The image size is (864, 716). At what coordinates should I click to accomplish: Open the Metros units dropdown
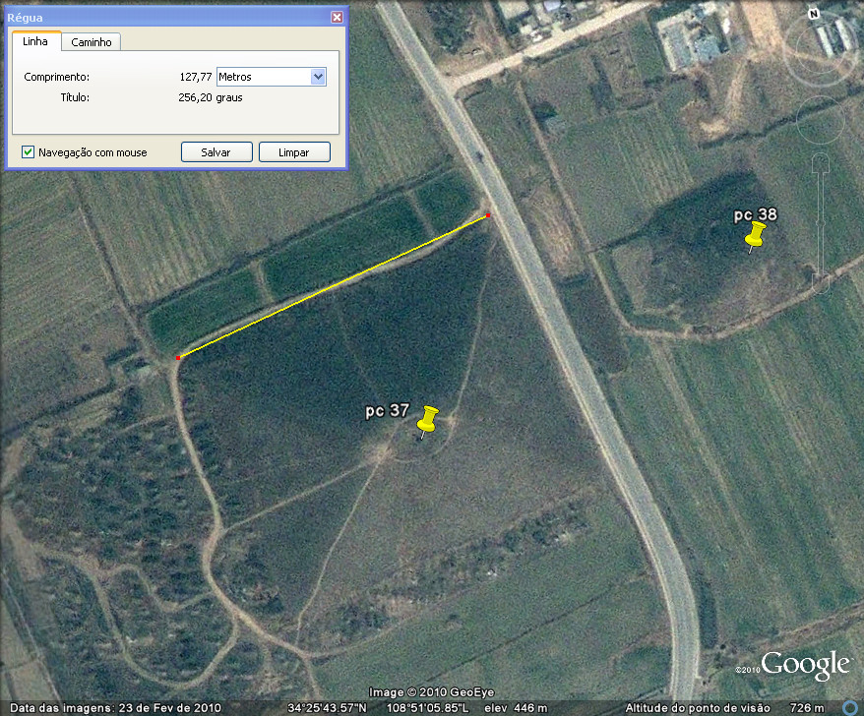click(262, 77)
